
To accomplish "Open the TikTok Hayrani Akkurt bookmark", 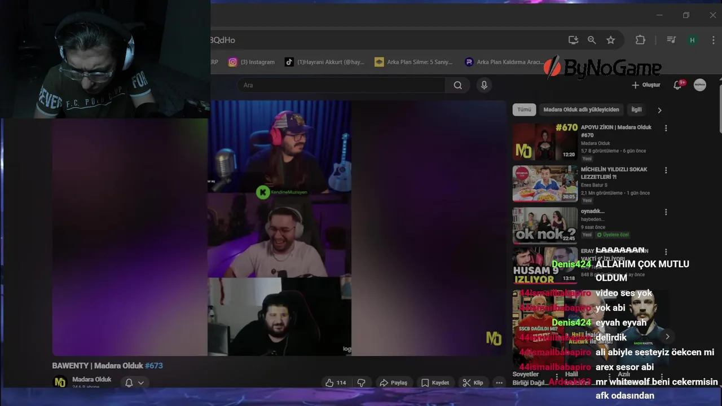I will [324, 62].
